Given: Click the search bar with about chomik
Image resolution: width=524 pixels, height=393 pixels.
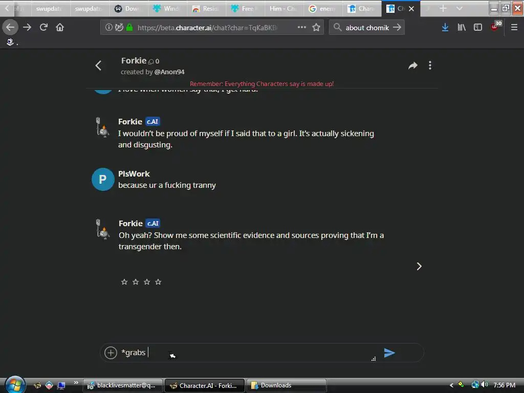Looking at the screenshot, I should pyautogui.click(x=366, y=28).
